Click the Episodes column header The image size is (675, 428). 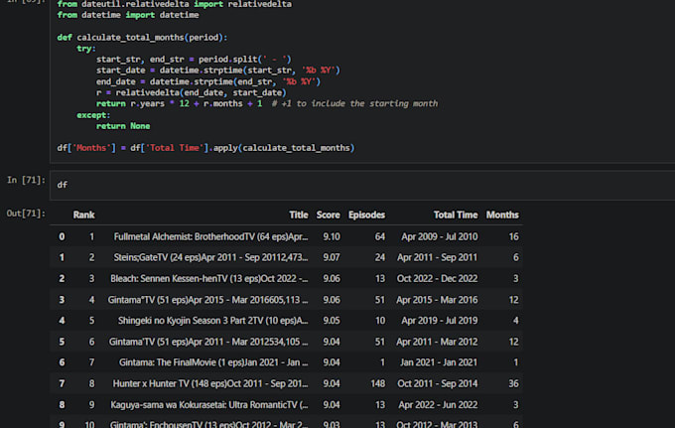click(x=366, y=214)
